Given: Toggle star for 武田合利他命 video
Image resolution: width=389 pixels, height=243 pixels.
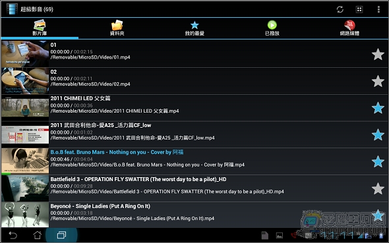Looking at the screenshot, I should [378, 135].
